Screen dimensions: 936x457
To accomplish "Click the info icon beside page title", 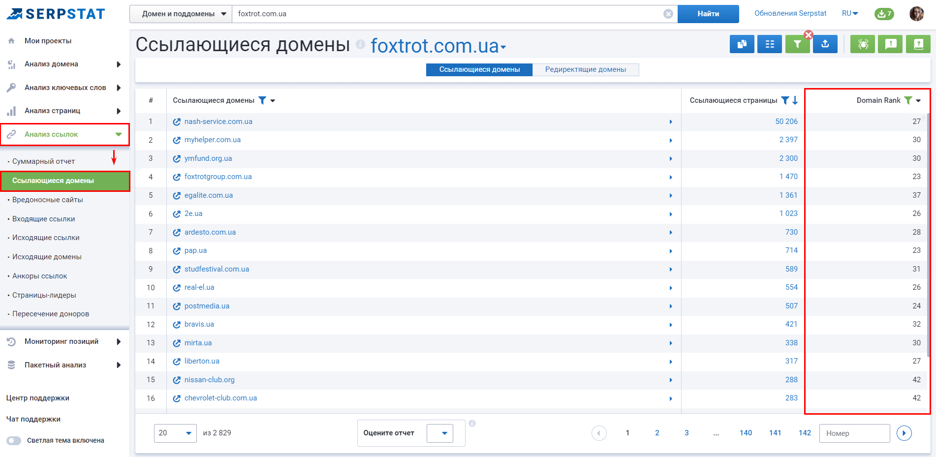I will pos(361,44).
